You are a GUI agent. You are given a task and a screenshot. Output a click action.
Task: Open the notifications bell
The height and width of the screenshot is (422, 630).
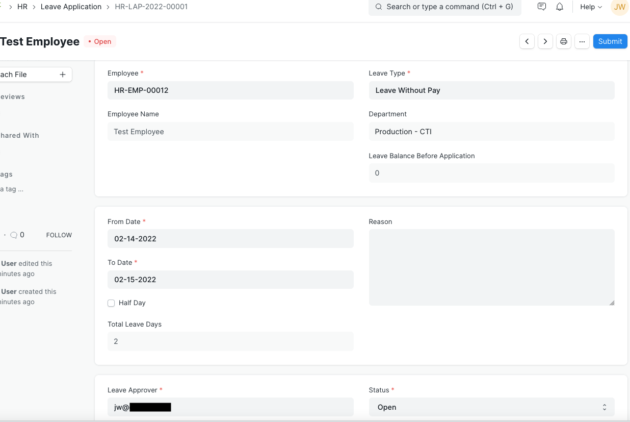pos(560,7)
